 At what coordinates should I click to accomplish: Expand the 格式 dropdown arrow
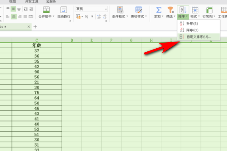199,16
